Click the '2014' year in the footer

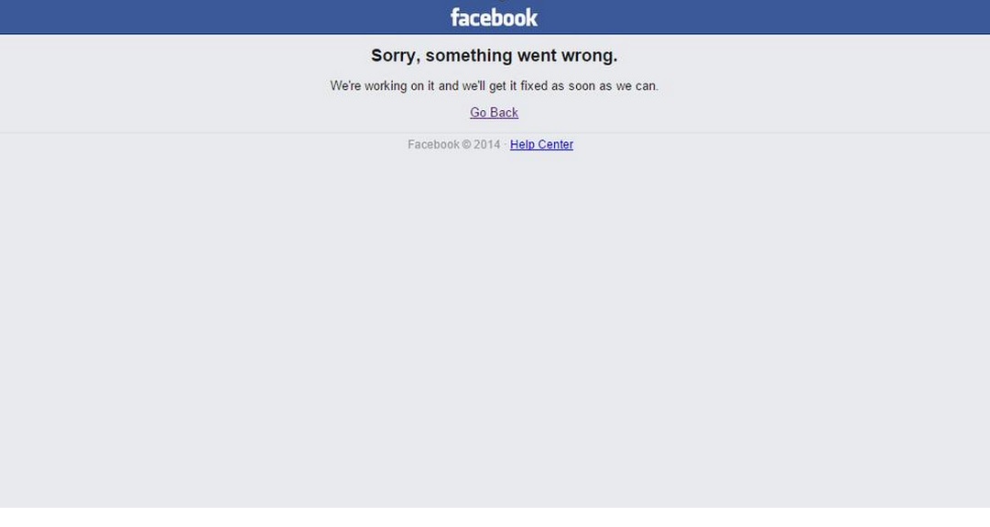pyautogui.click(x=487, y=144)
